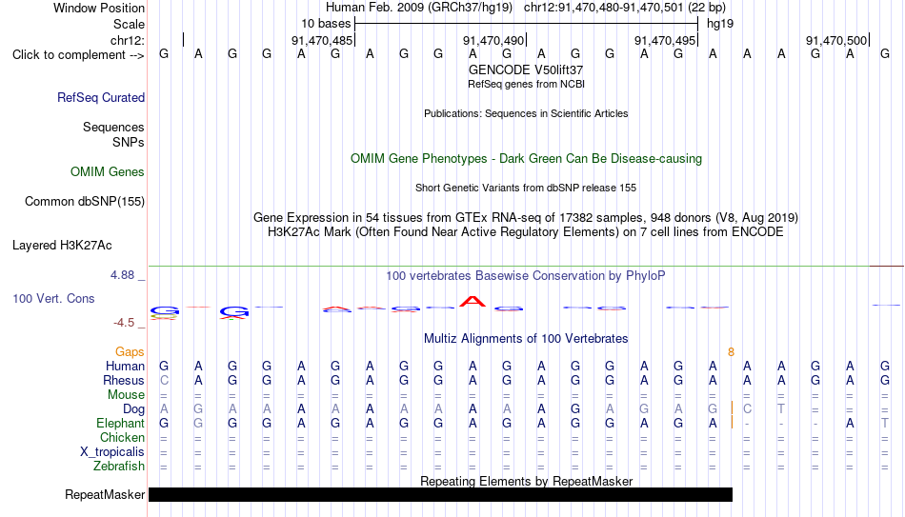Select the Common dbSNP(155) track label
905x517 pixels.
coord(85,202)
